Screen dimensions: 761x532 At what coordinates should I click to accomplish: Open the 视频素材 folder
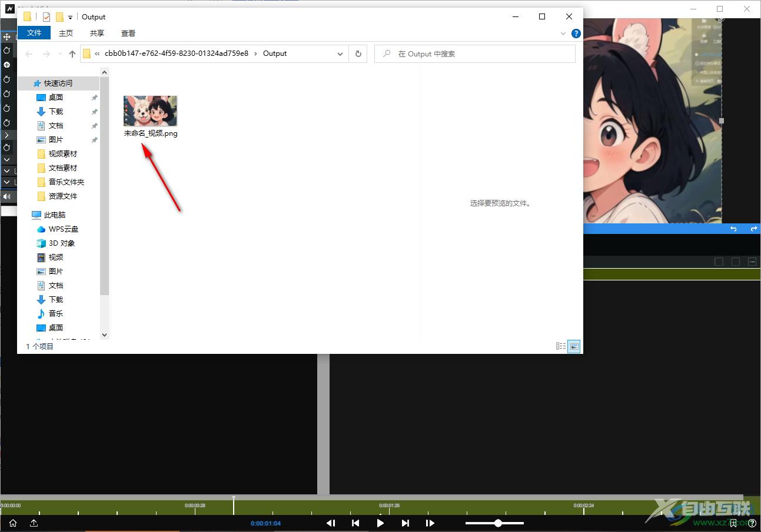click(x=63, y=154)
